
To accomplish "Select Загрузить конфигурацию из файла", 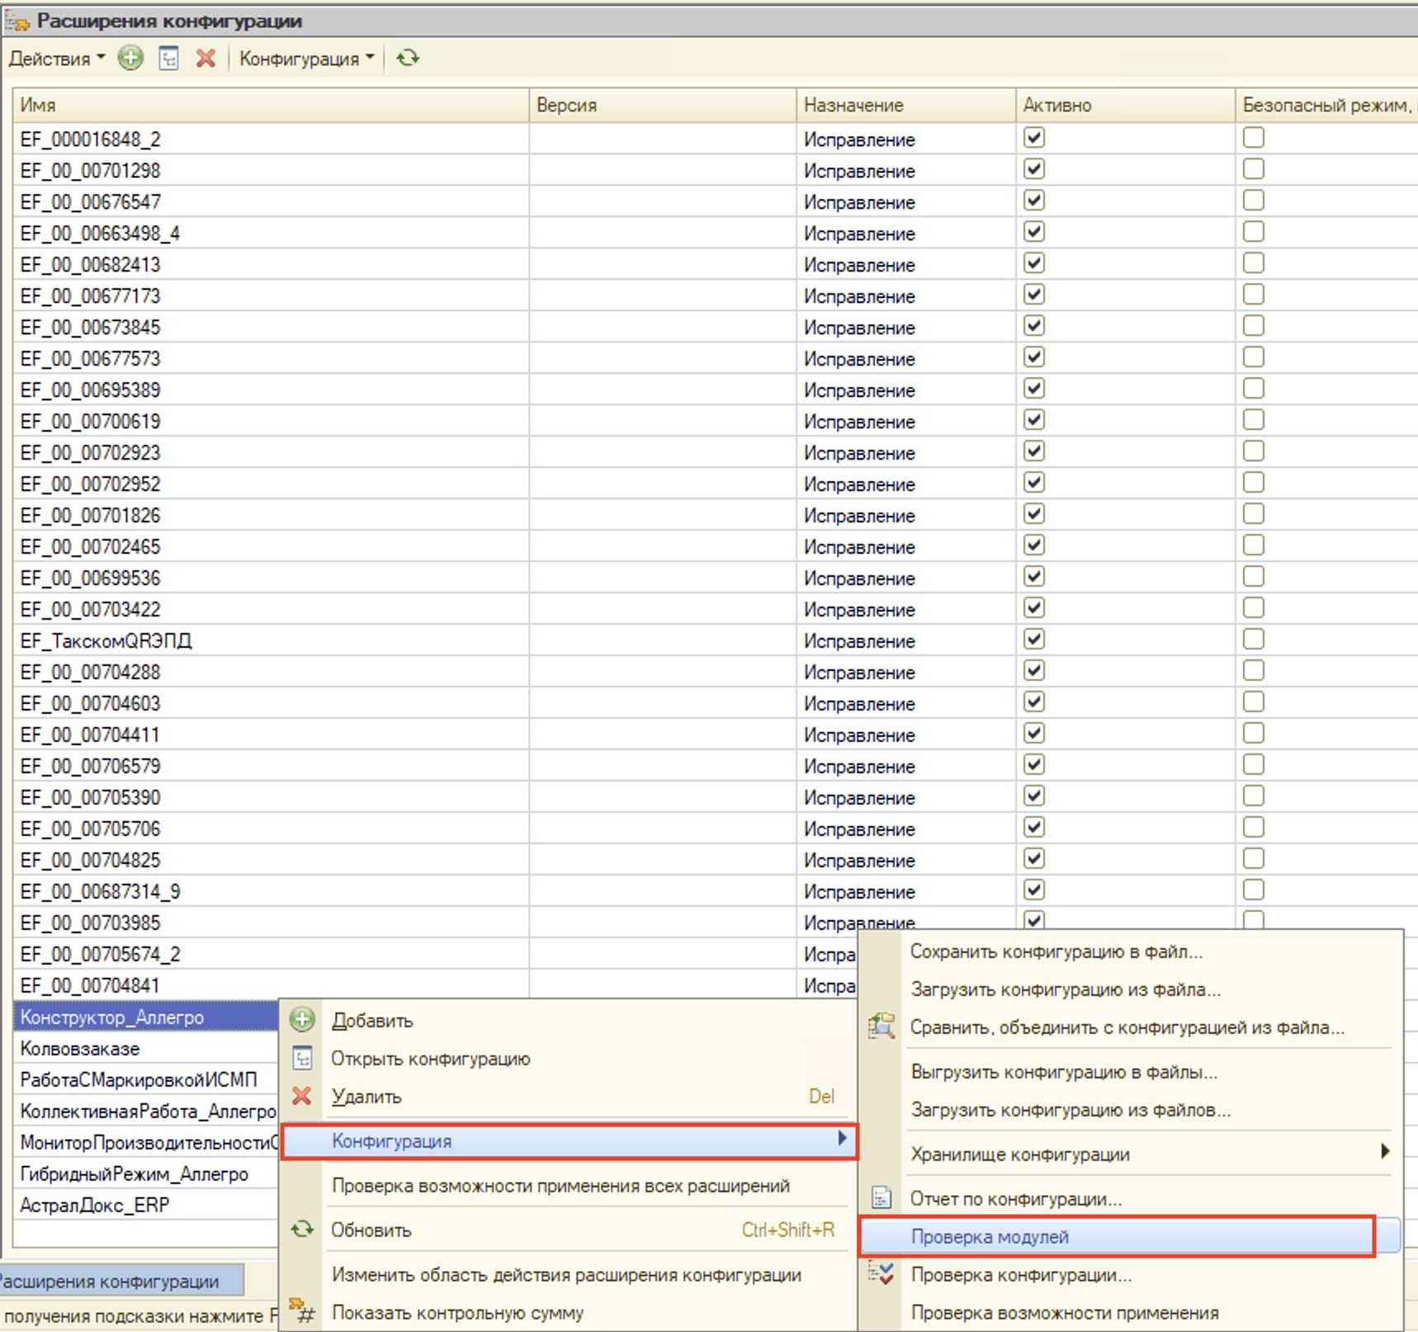I will (1066, 990).
